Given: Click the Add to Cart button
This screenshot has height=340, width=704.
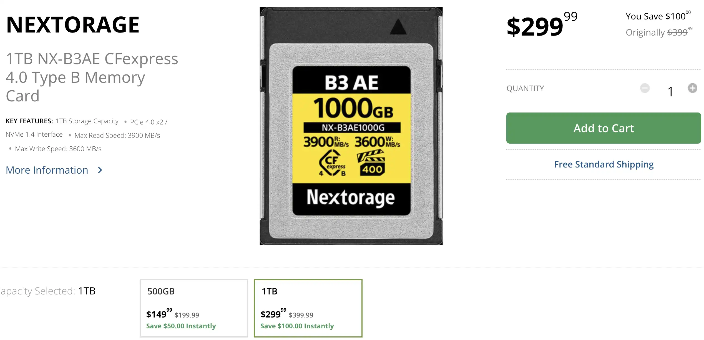Looking at the screenshot, I should (604, 128).
